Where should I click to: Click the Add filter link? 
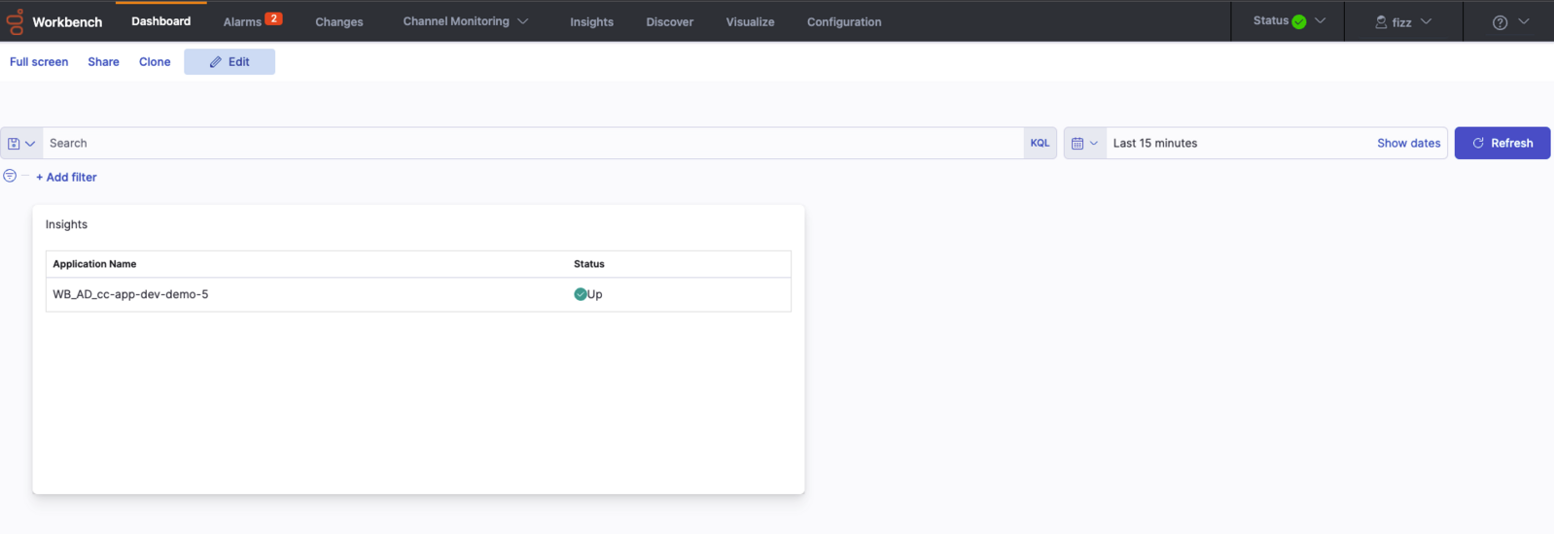66,177
